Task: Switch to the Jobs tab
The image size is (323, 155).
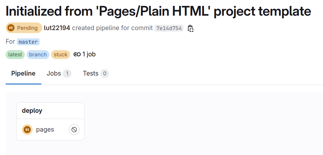Action: [x=54, y=74]
